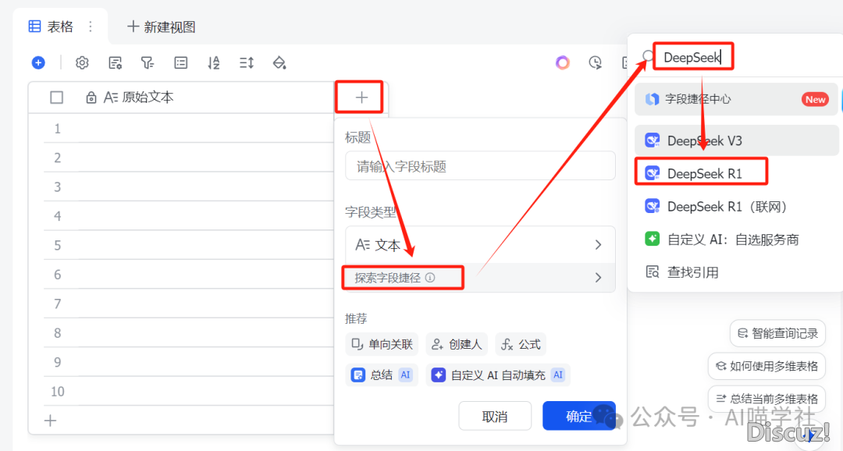Select row number 1
Image resolution: width=843 pixels, height=451 pixels.
click(x=58, y=129)
